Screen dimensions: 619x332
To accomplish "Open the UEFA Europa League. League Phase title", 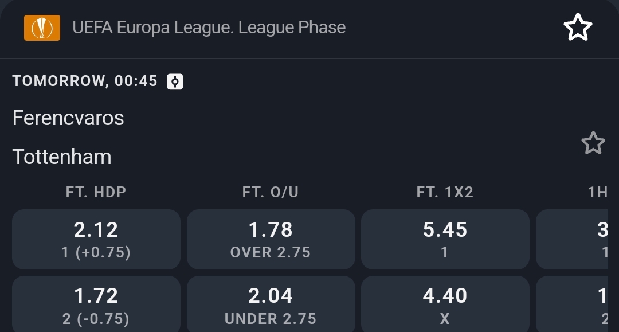I will pos(209,28).
